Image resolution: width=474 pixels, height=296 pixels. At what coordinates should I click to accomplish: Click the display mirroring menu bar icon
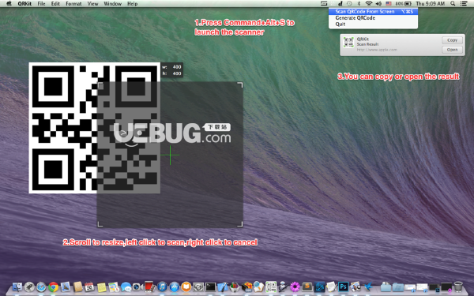click(324, 4)
